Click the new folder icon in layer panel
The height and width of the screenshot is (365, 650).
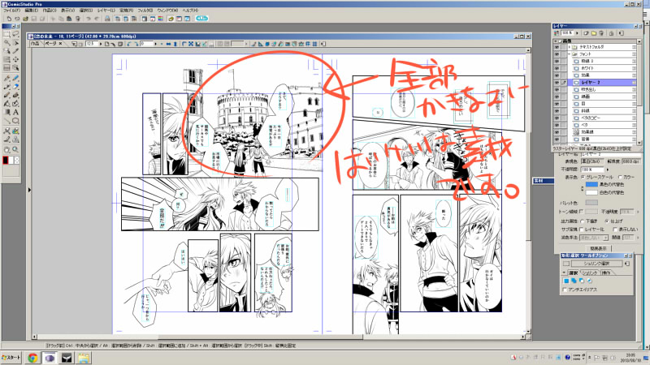click(x=594, y=33)
